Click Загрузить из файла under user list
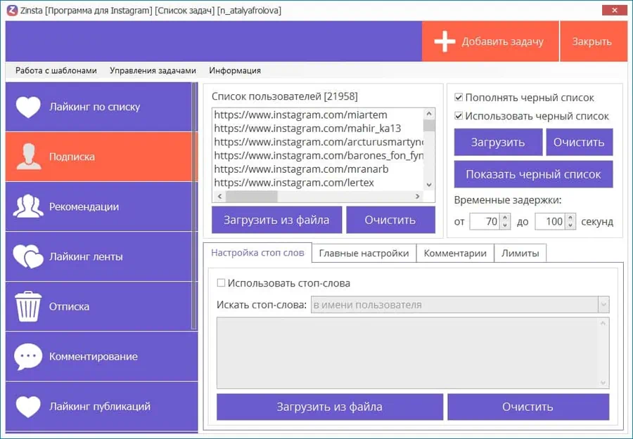Screen dimensions: 633x439 click(x=276, y=220)
